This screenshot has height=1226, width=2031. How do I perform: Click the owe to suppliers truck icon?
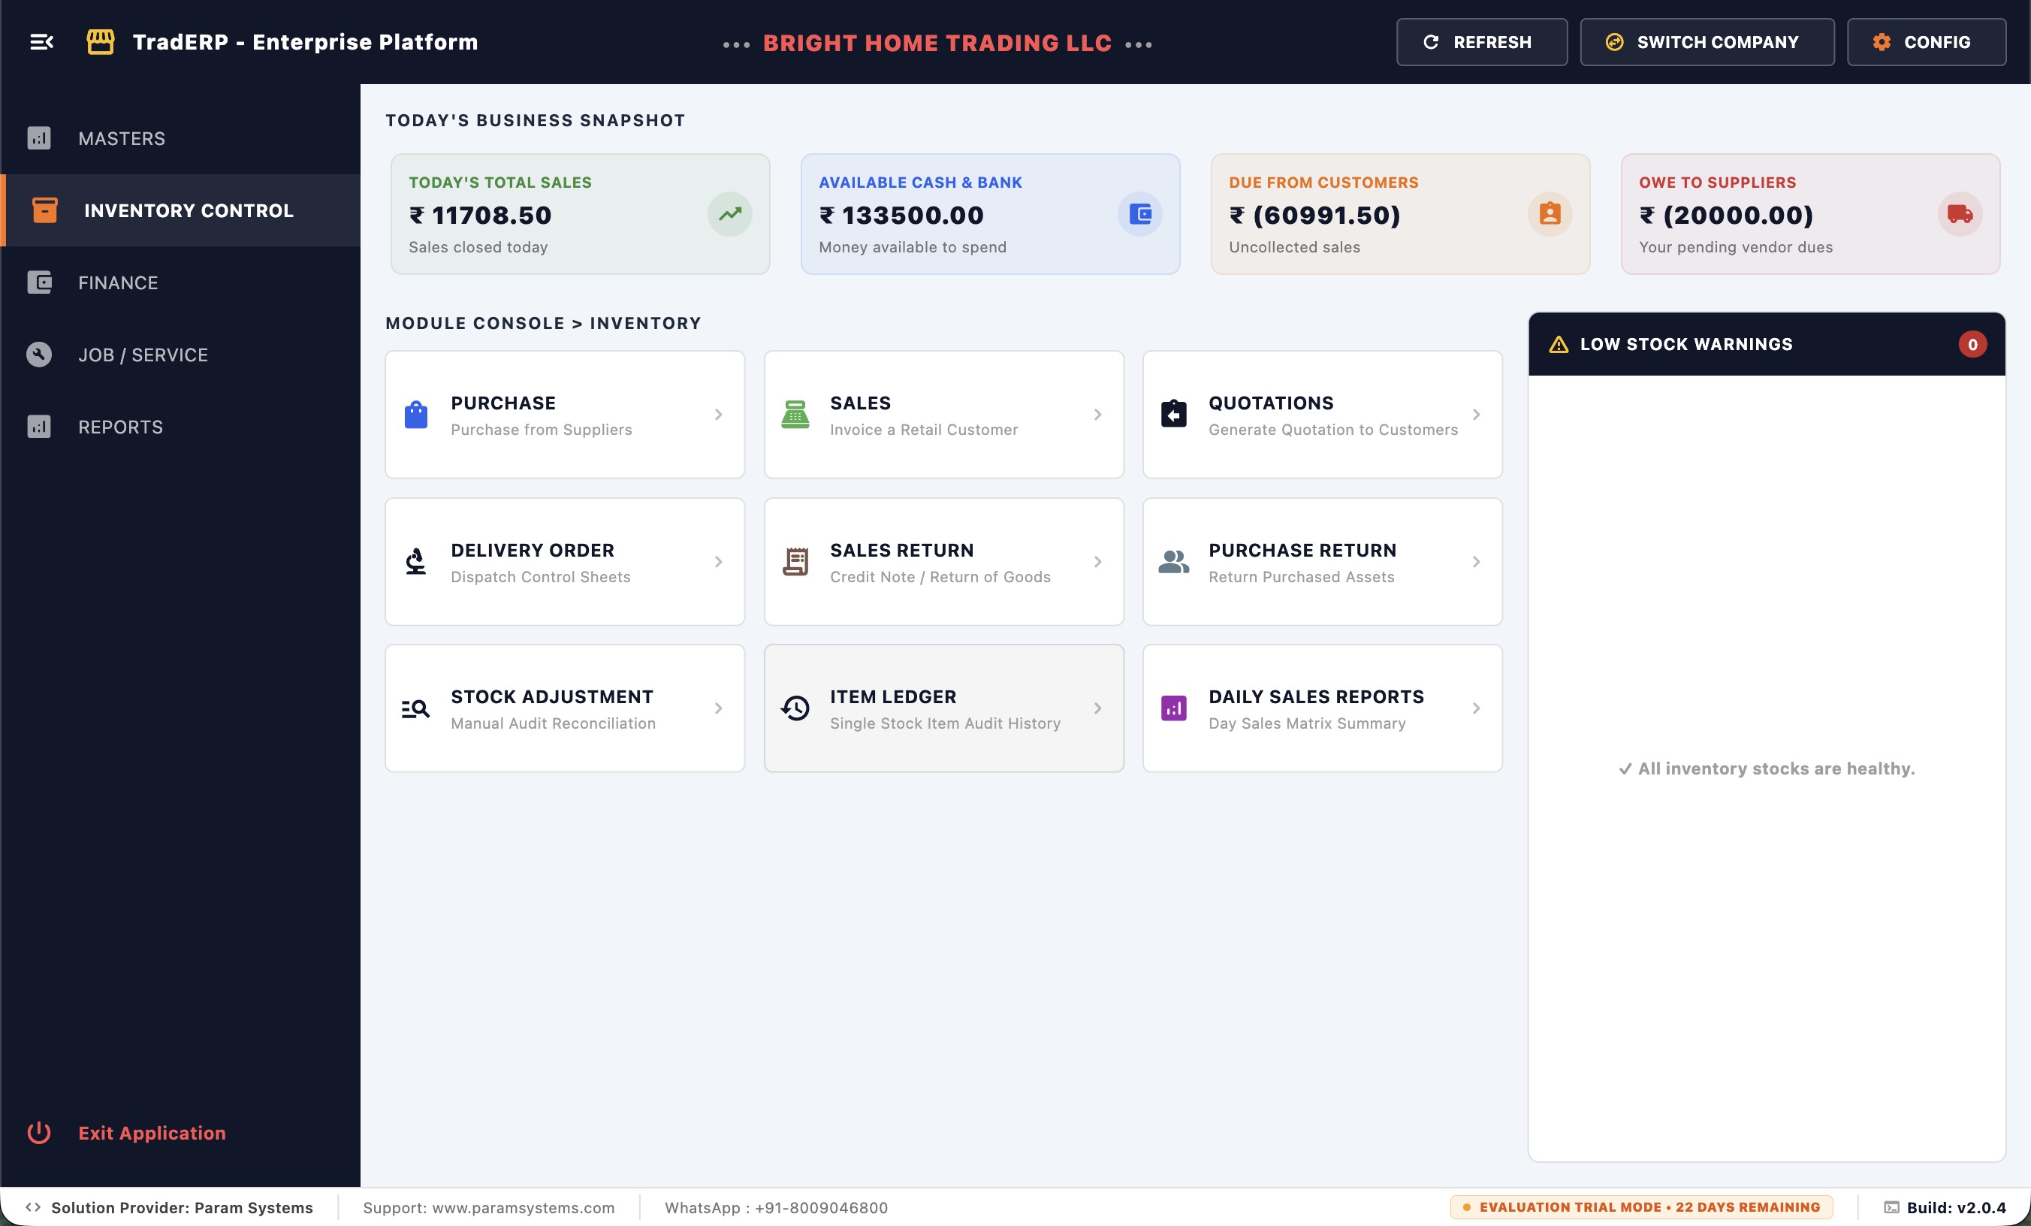point(1960,214)
